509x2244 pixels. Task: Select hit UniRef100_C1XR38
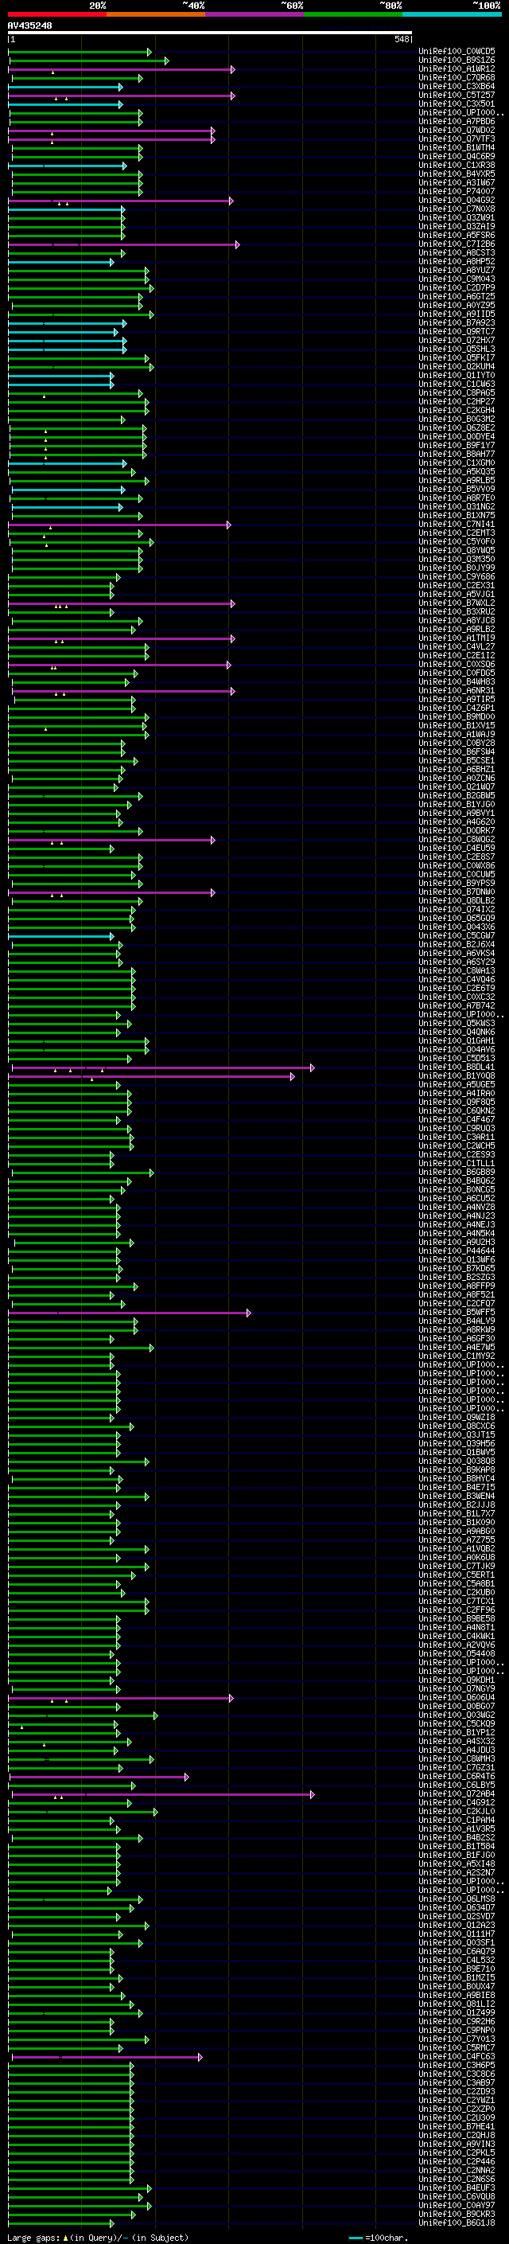pyautogui.click(x=457, y=166)
